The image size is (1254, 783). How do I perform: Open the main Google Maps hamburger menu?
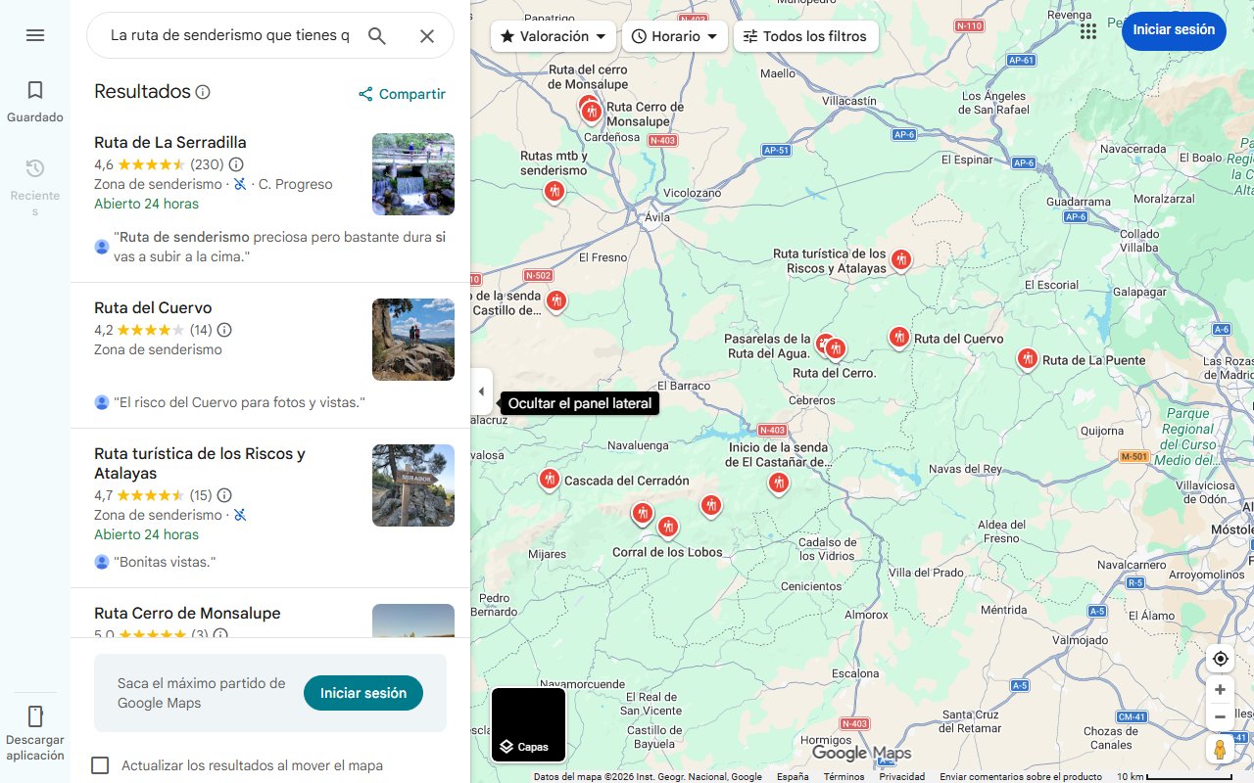tap(35, 35)
